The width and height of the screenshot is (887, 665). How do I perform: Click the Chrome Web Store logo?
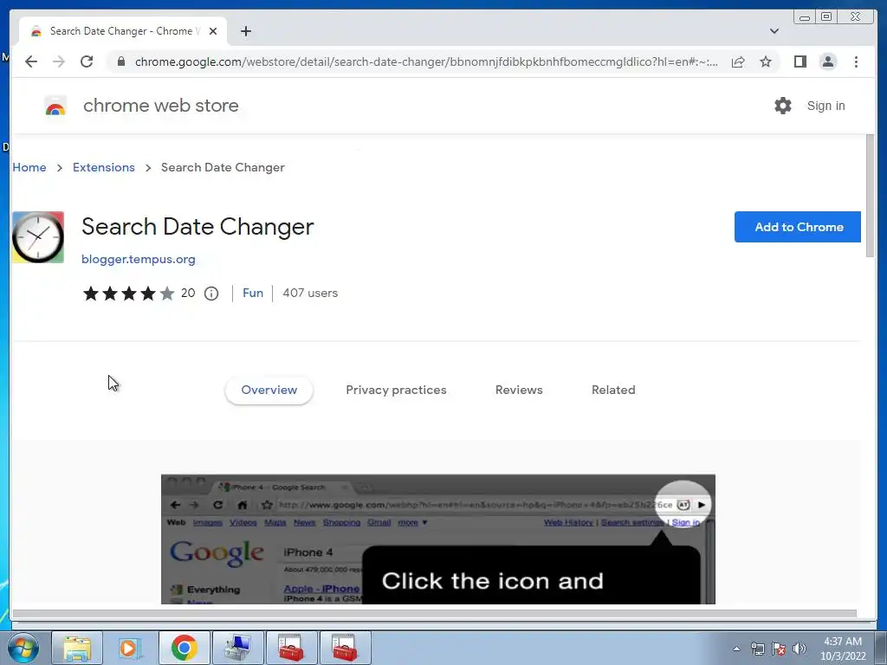[55, 106]
